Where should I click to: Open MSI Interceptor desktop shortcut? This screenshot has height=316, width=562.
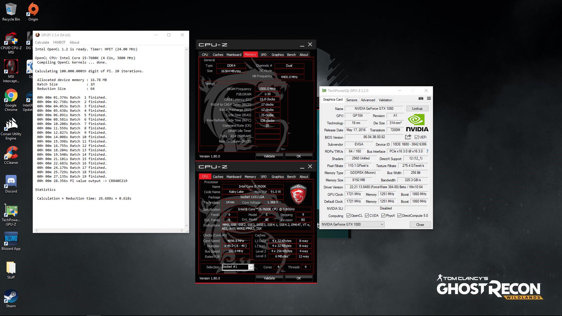[x=11, y=71]
